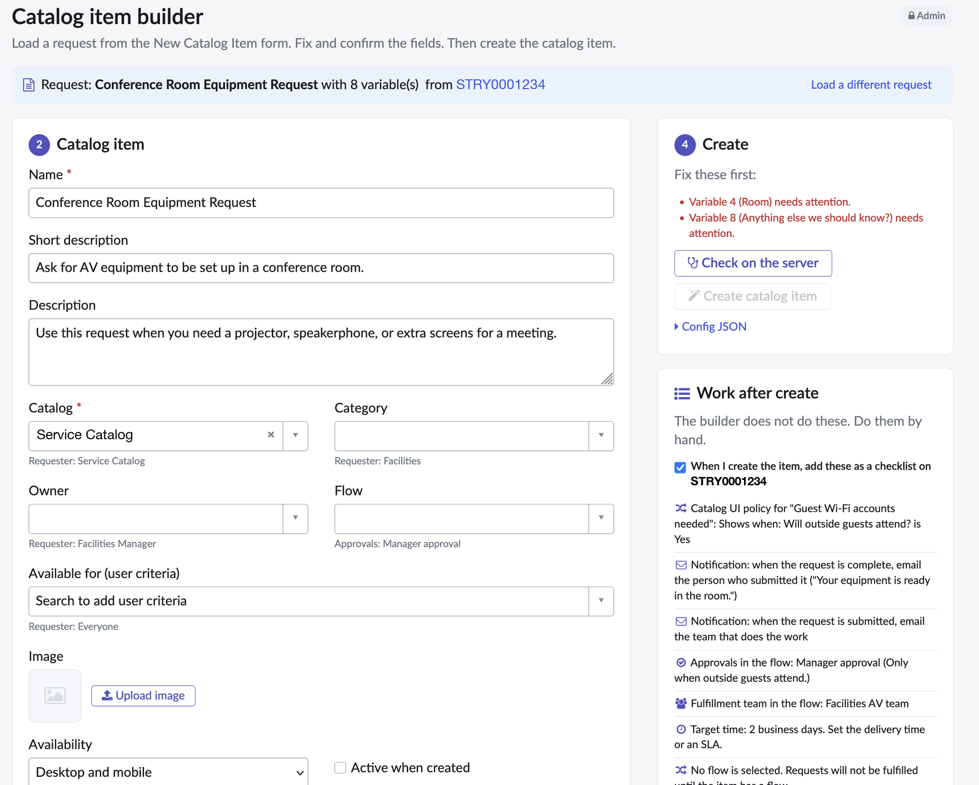979x785 pixels.
Task: Click the Create catalog item button
Action: pyautogui.click(x=752, y=296)
